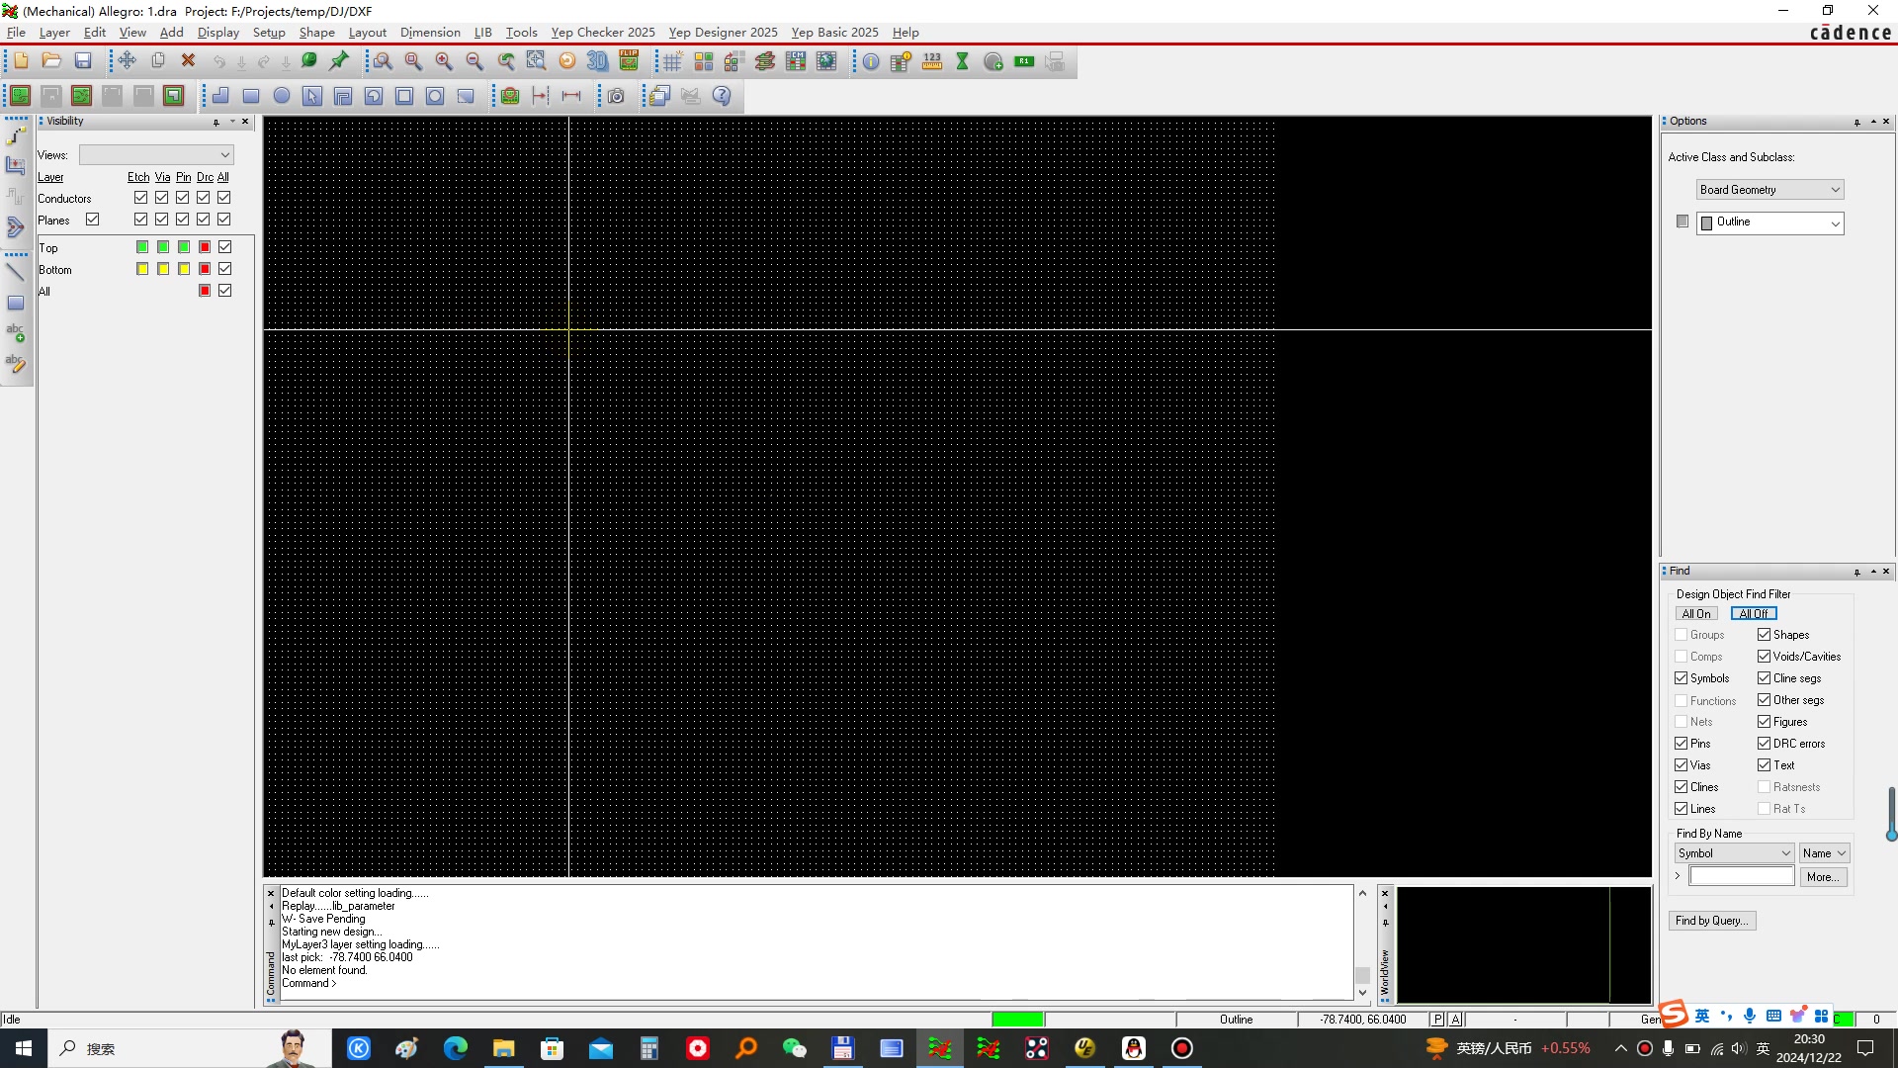Open the Shape menu
Screen dimensions: 1898x1068
pos(316,33)
